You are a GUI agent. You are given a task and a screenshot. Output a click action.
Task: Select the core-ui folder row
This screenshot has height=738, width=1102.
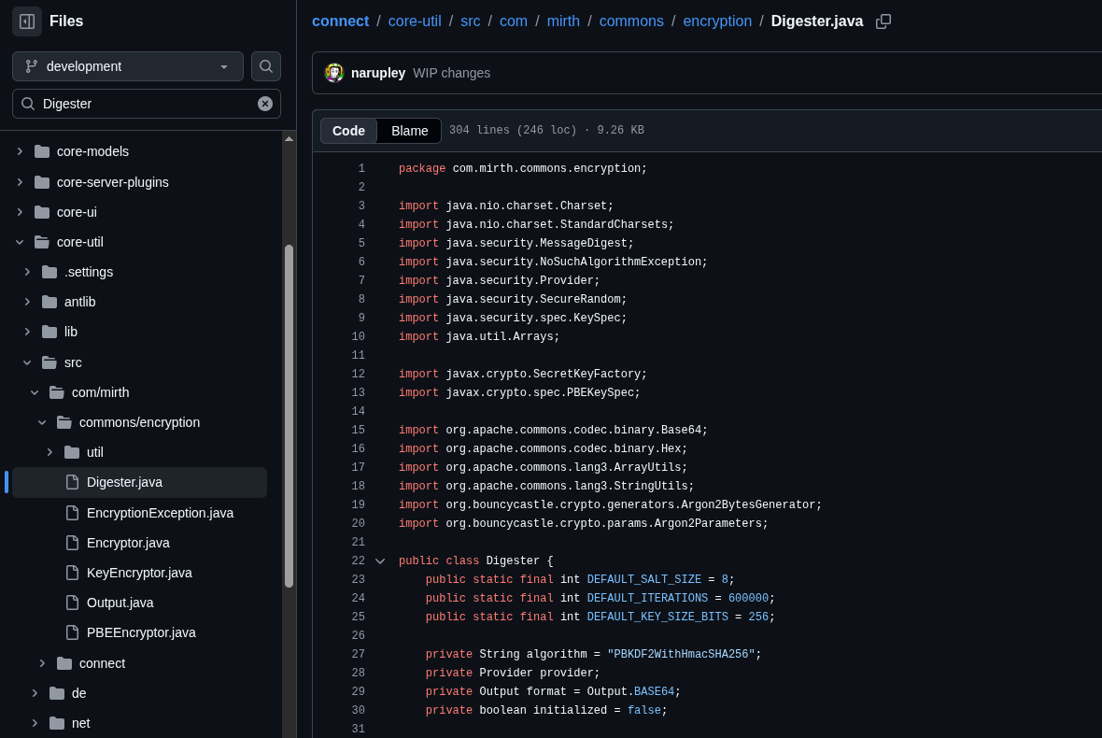coord(139,212)
